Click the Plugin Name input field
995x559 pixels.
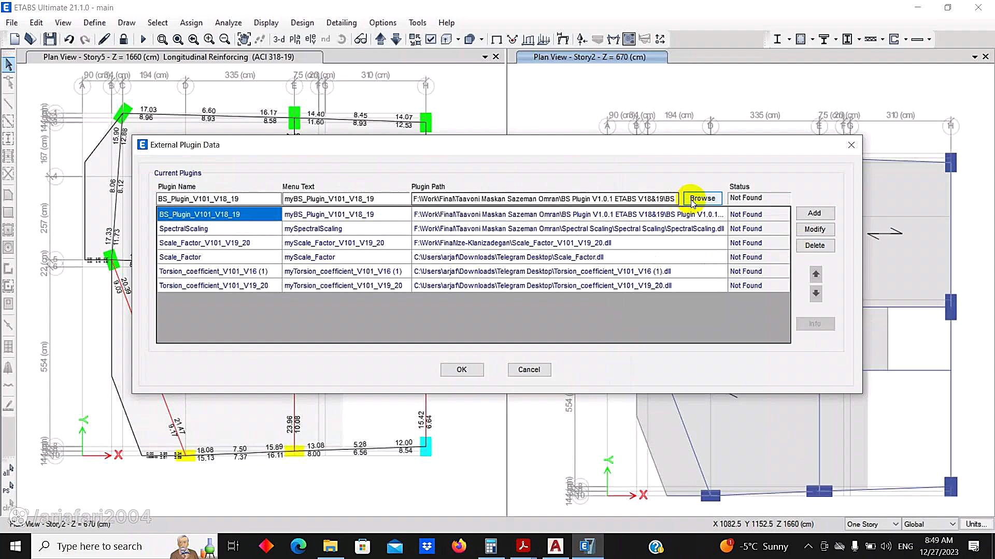(x=218, y=199)
